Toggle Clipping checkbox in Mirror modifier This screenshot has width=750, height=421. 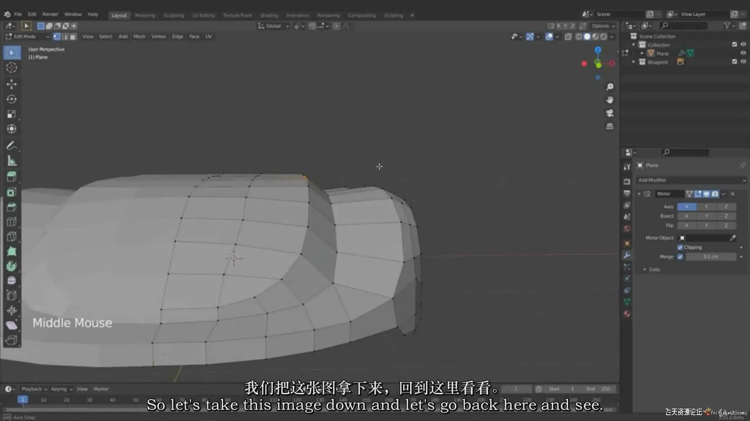(x=680, y=247)
